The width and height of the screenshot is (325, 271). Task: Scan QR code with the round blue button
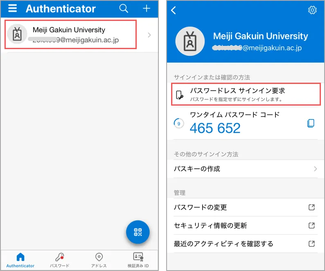point(138,232)
